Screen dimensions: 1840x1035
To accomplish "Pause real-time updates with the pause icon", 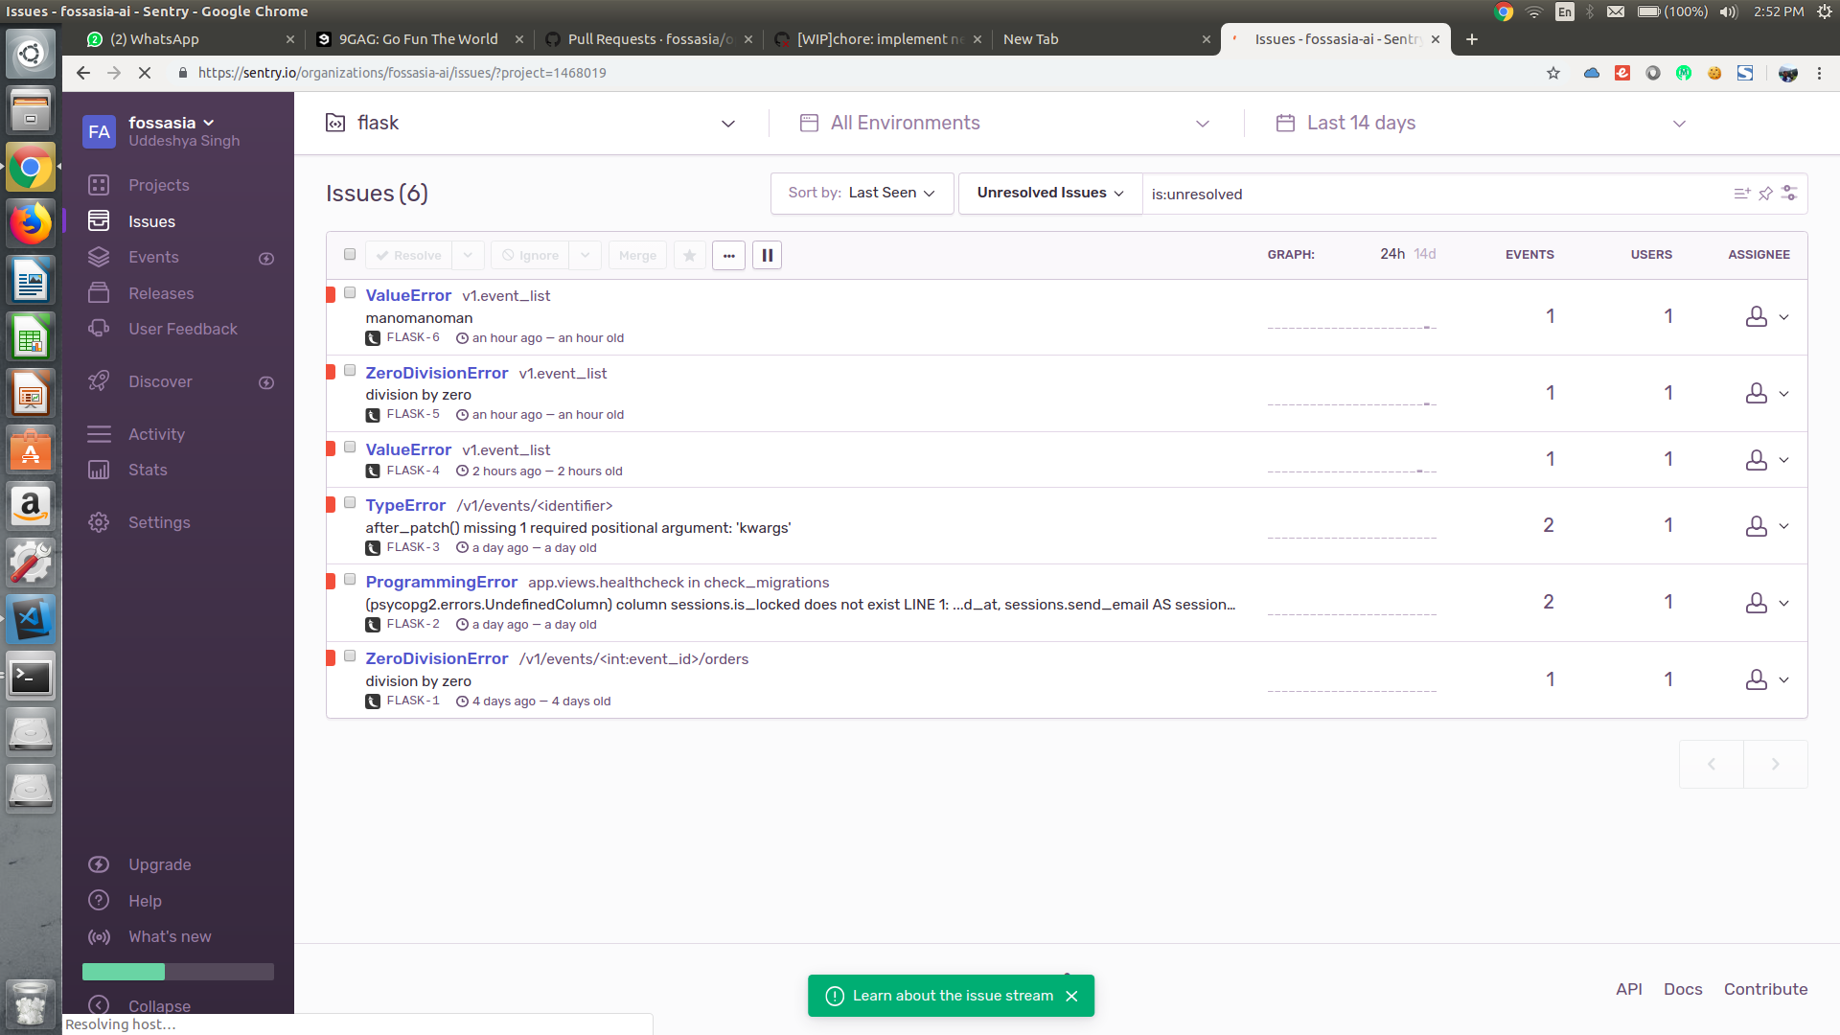I will 767,255.
